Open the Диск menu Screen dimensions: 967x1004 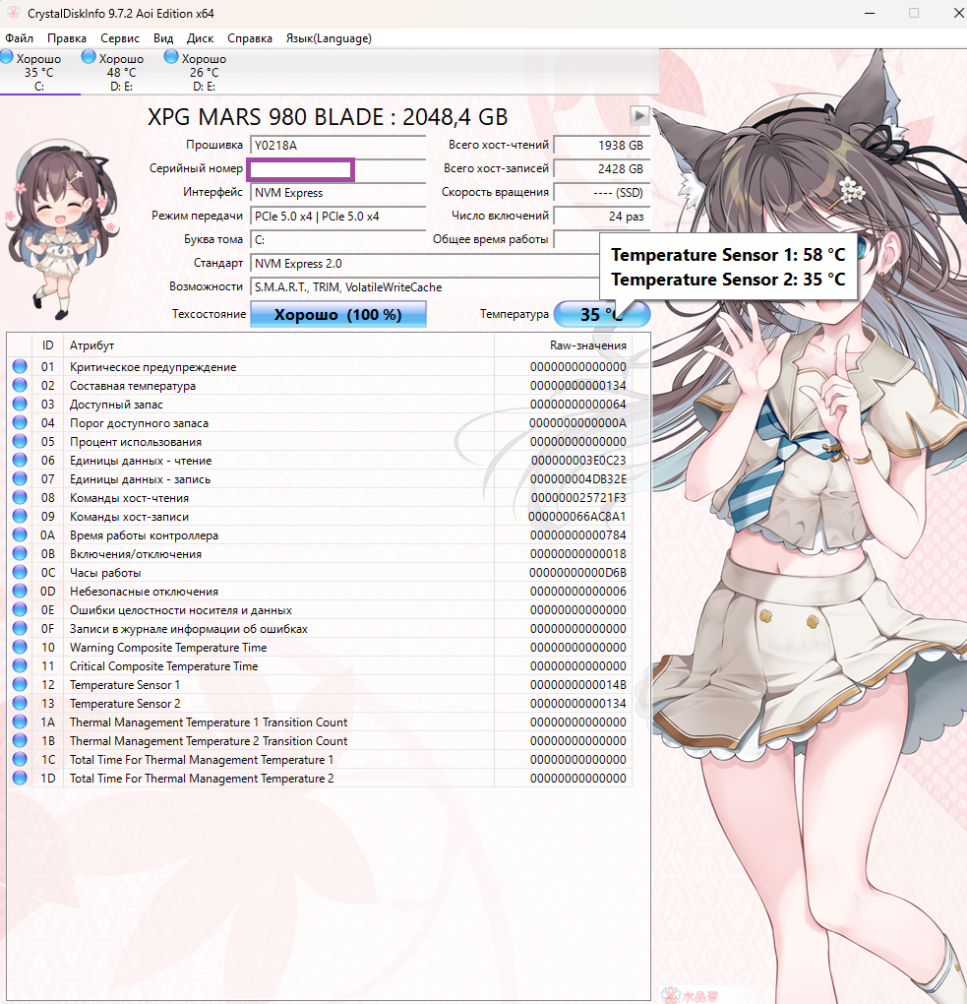click(x=200, y=38)
